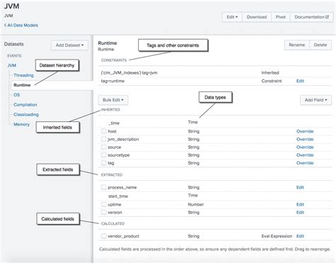The height and width of the screenshot is (263, 336).
Task: Click the Number type of uptime
Action: (x=196, y=204)
